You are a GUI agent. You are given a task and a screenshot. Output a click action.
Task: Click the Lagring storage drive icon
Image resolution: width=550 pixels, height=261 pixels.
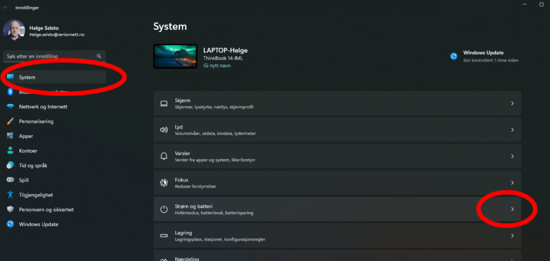[164, 236]
